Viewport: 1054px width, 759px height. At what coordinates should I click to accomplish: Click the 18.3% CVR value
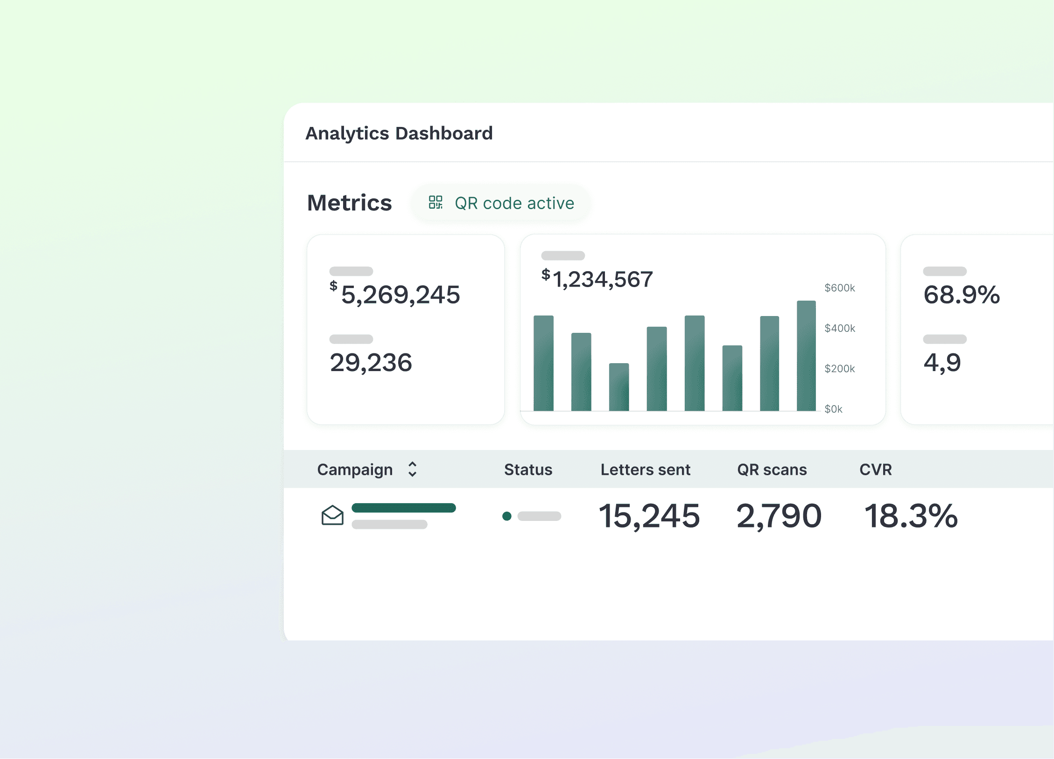[x=911, y=516]
